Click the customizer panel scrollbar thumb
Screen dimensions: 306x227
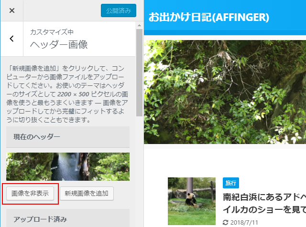(x=139, y=72)
